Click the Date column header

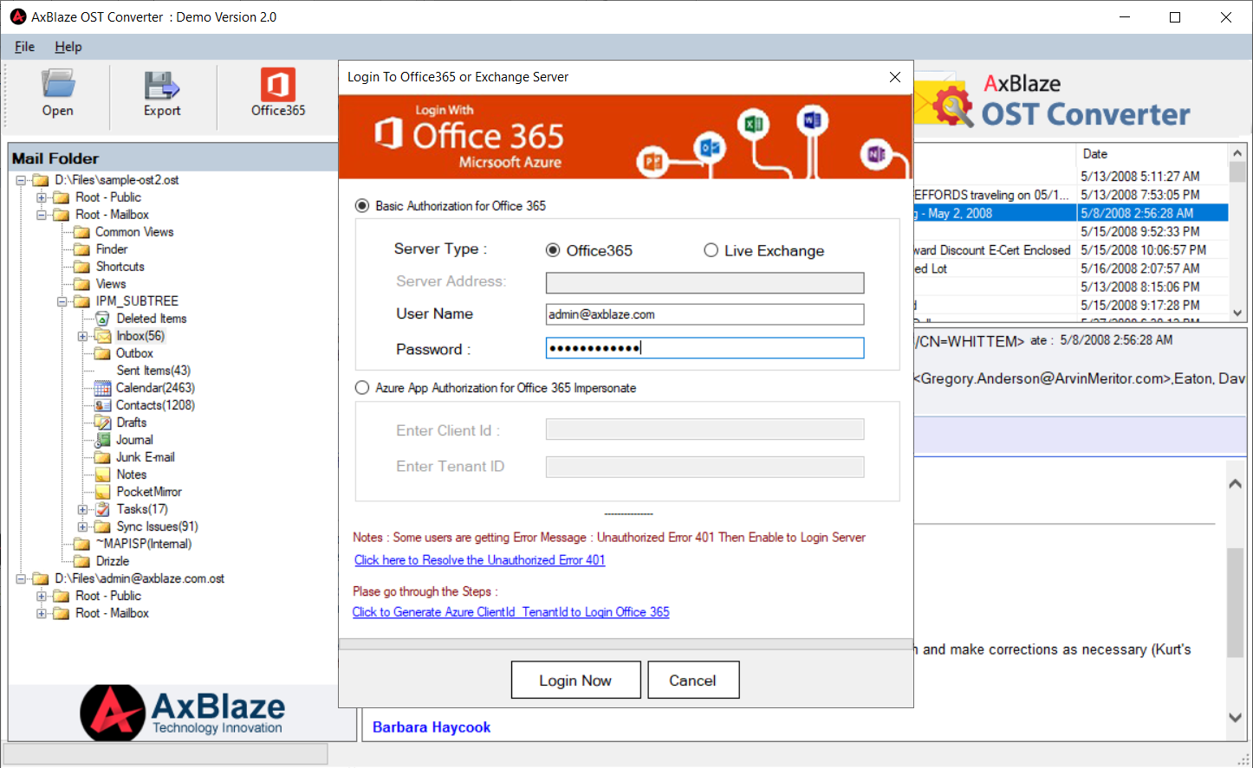click(1152, 154)
